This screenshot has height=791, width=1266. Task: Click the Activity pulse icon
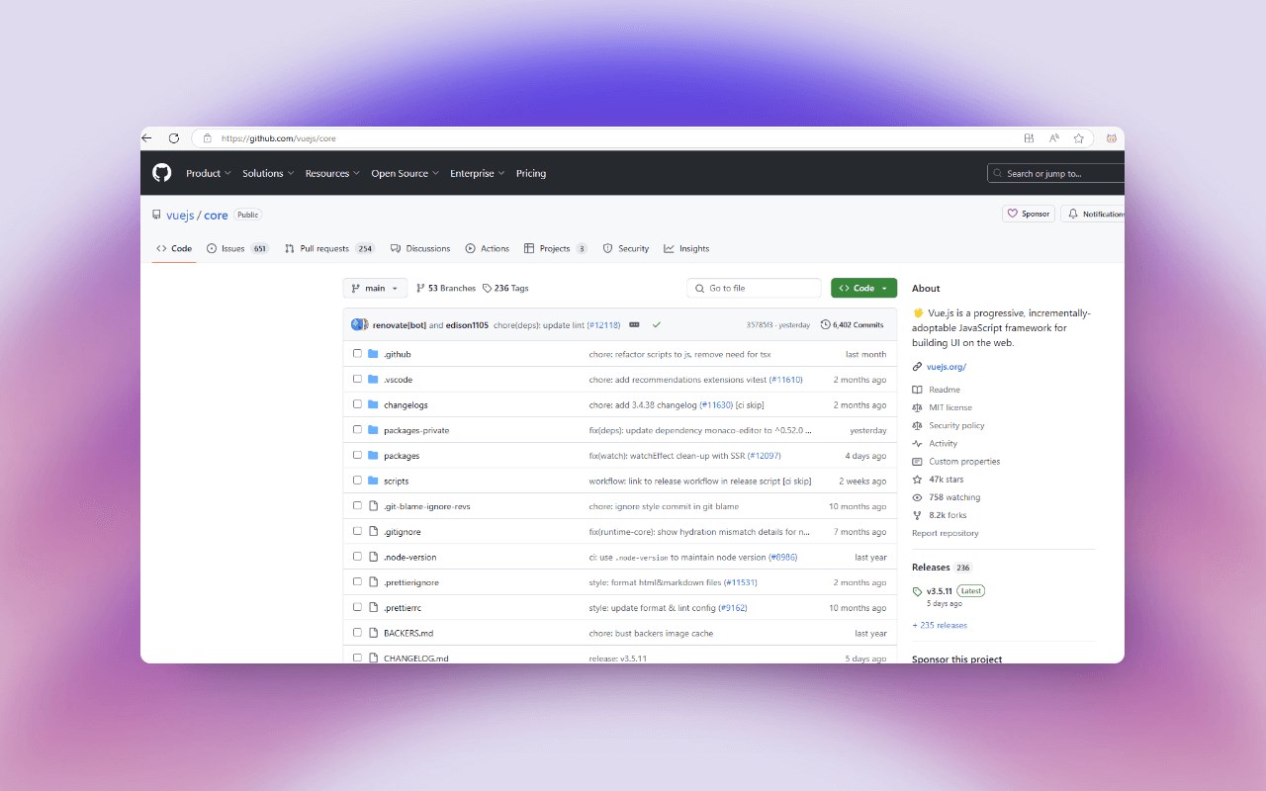point(917,444)
